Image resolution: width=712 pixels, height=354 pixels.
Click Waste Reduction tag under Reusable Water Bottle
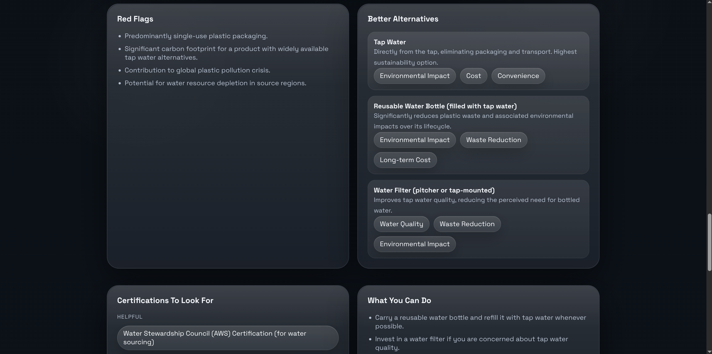493,140
